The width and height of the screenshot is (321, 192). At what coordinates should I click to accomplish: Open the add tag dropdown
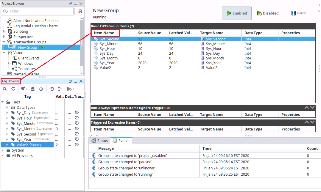point(24,89)
